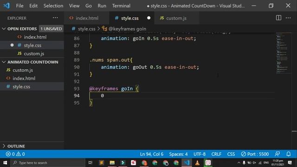
Task: Click the .nums span.out selector line
Action: tap(111, 60)
